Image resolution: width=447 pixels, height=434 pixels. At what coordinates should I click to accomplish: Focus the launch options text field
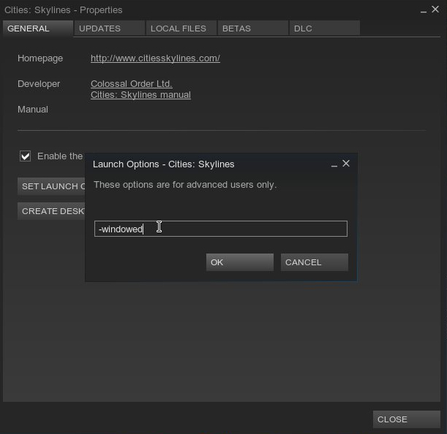point(221,229)
